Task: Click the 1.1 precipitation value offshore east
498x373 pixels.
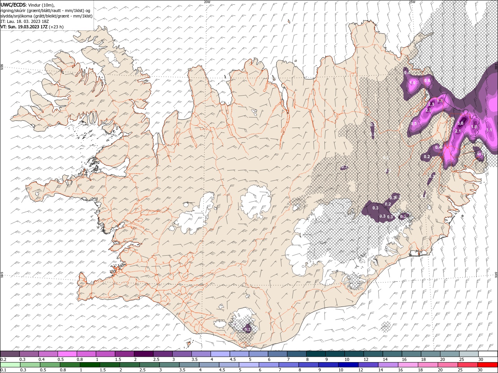Action: tap(489, 130)
